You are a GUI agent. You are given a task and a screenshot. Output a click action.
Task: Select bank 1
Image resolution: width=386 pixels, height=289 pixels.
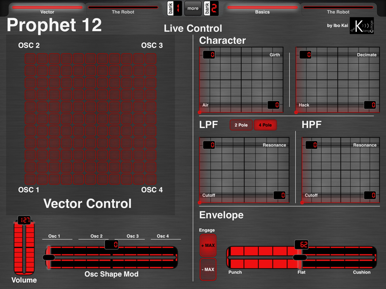pos(175,8)
